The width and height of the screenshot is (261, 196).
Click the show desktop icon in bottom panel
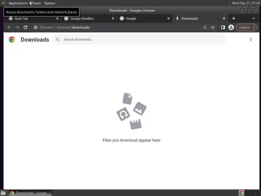coord(3,193)
